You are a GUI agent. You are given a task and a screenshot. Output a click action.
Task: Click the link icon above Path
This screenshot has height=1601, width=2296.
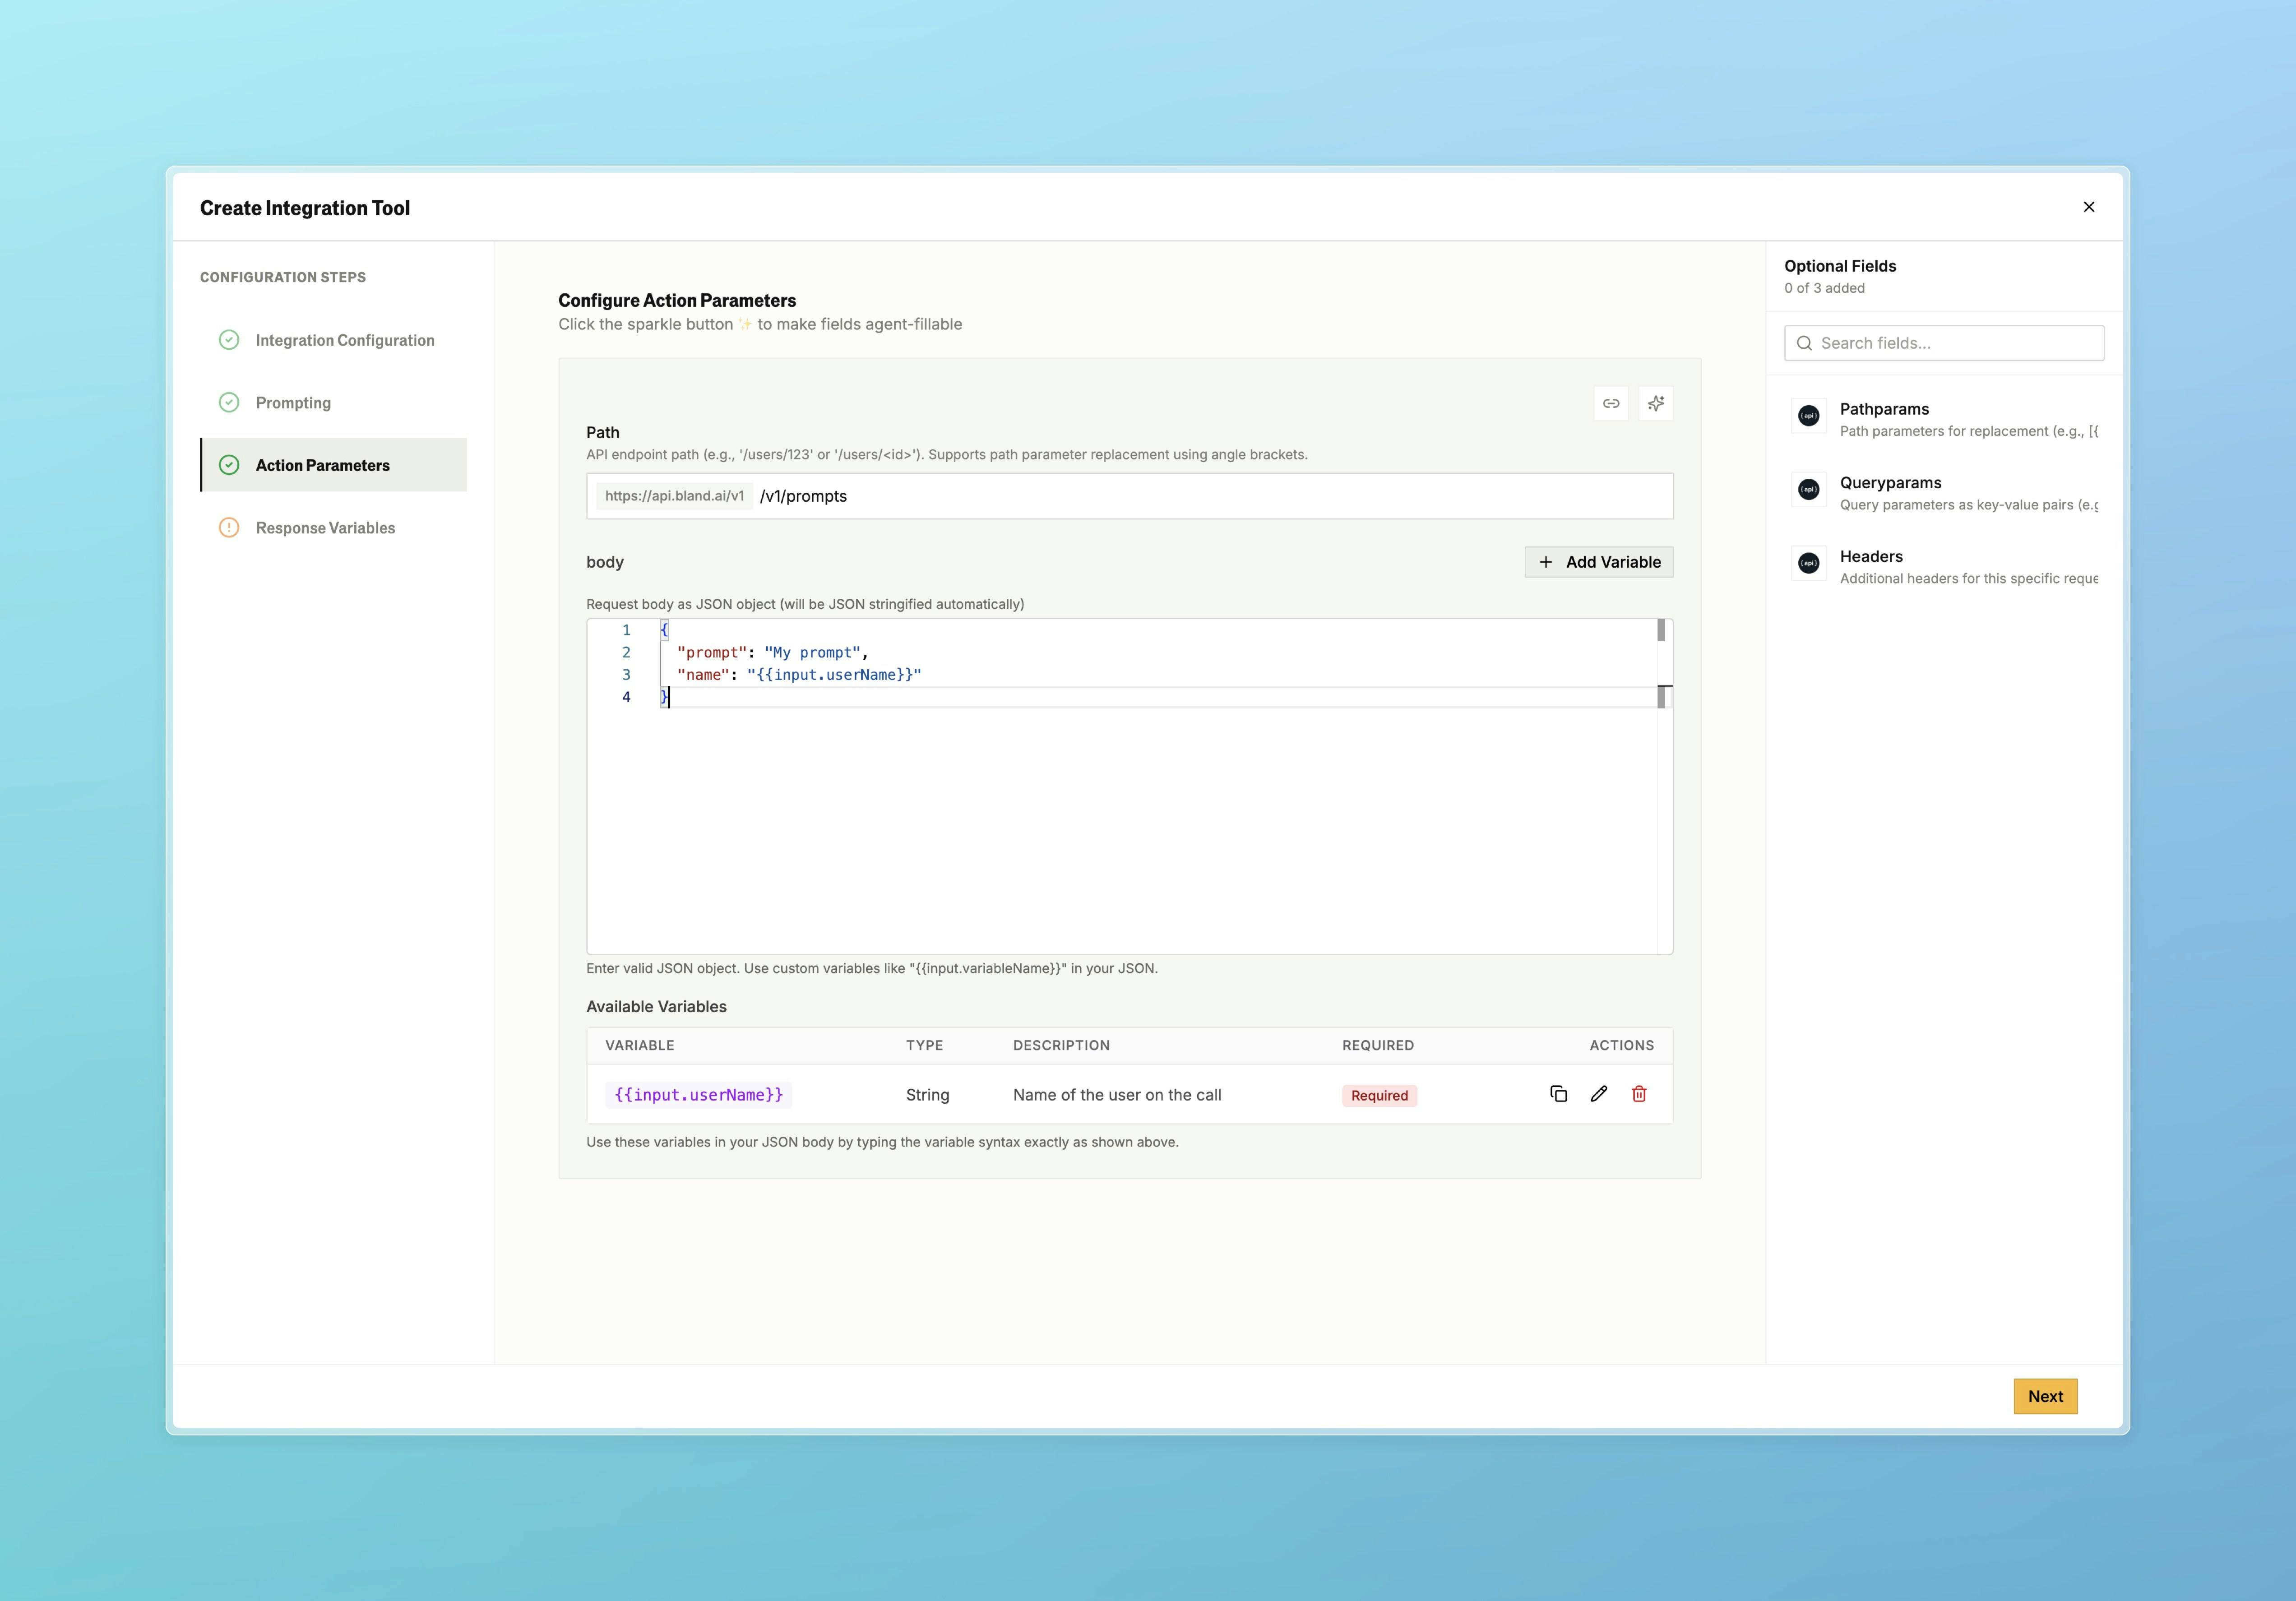point(1611,403)
